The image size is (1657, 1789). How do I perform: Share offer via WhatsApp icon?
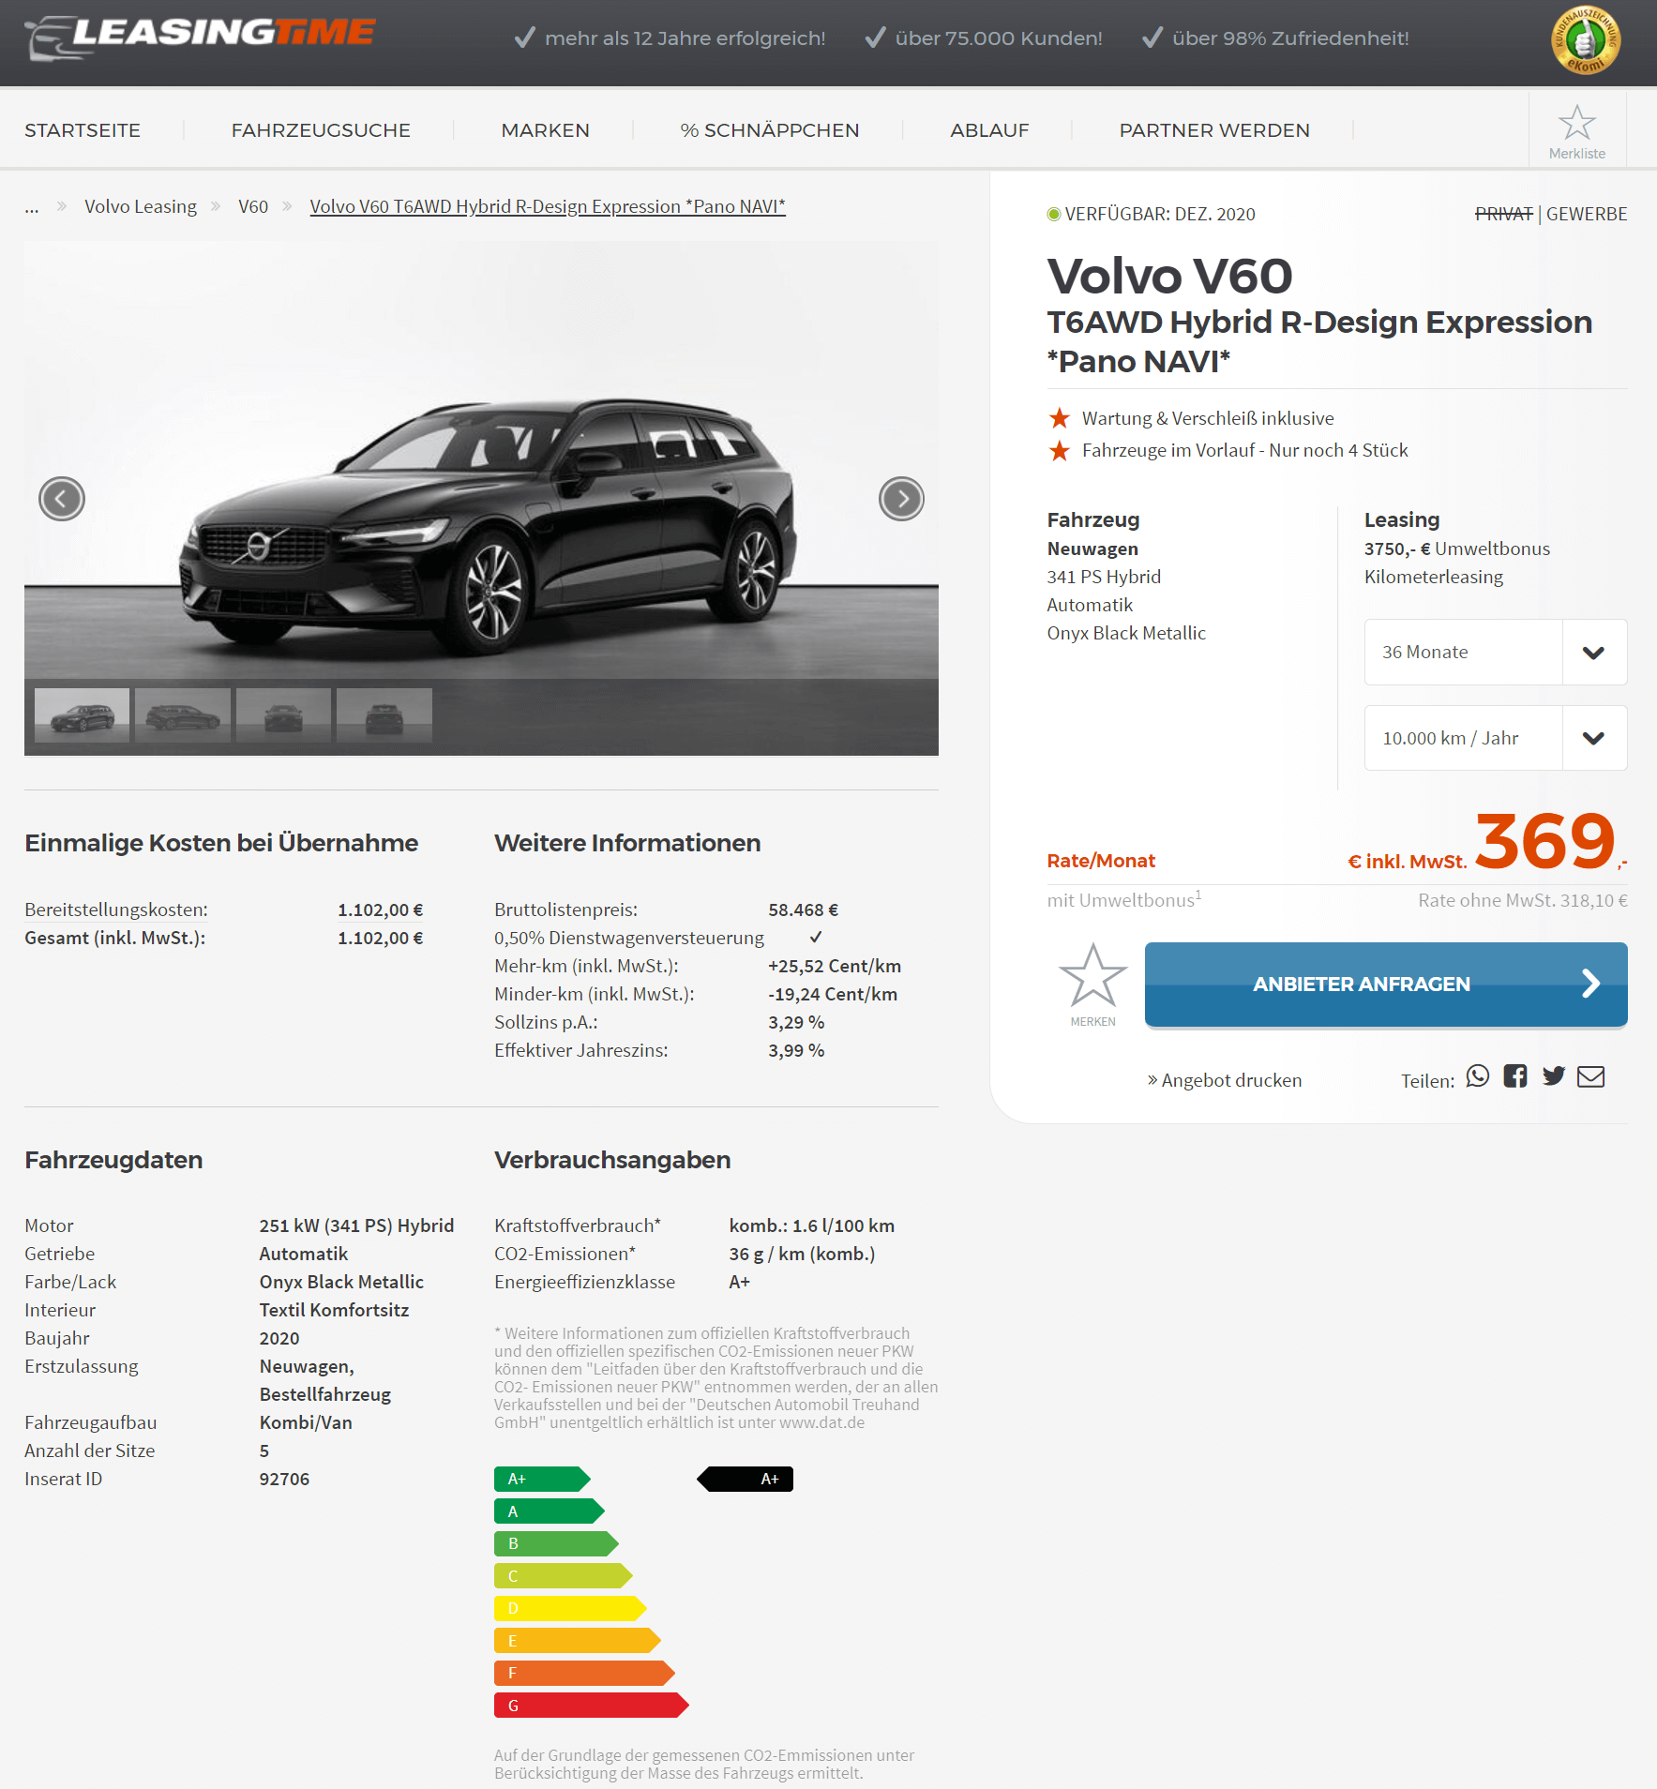(1478, 1076)
